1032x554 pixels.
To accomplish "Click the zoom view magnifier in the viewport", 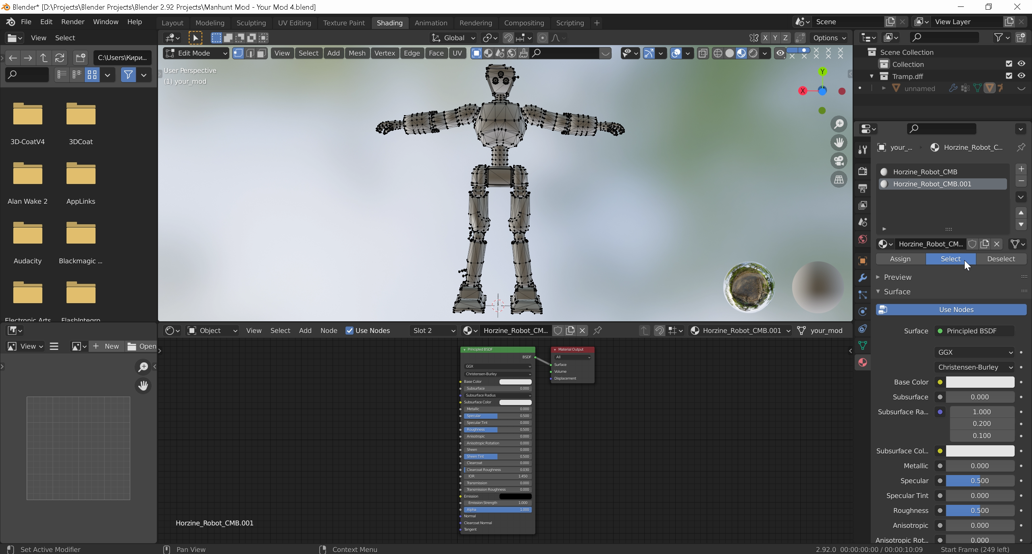I will (839, 124).
